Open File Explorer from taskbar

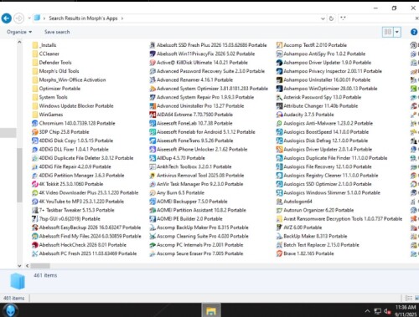(211, 310)
